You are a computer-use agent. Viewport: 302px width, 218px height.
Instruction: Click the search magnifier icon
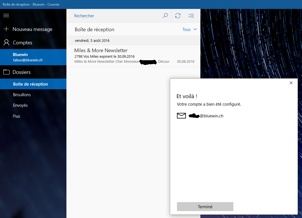click(165, 16)
